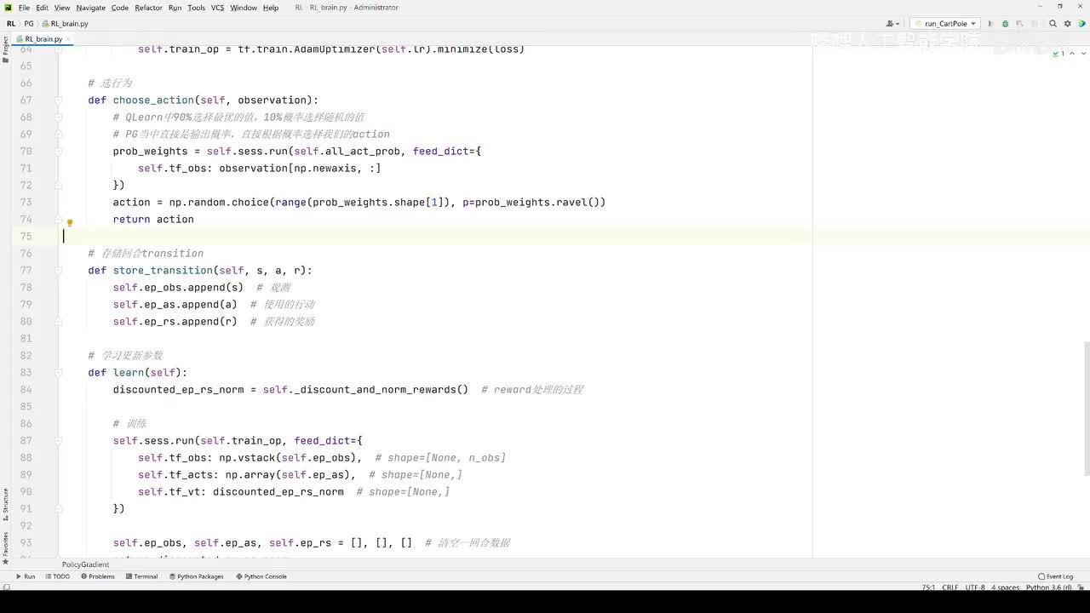The image size is (1090, 613).
Task: Click the PolicyGradient class breadcrumb
Action: [x=85, y=564]
